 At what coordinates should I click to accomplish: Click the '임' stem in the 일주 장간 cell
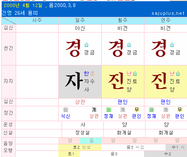pyautogui.click(x=66, y=110)
